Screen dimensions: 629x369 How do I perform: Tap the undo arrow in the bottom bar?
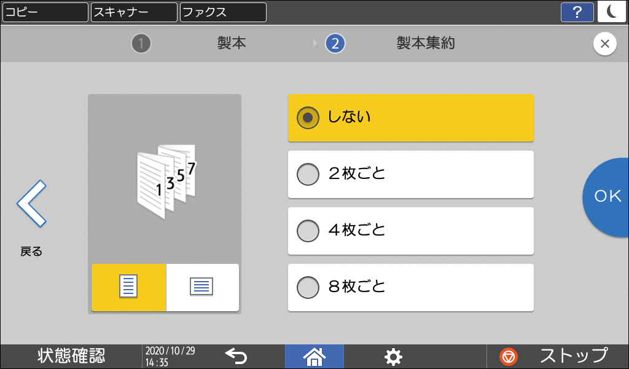point(236,356)
